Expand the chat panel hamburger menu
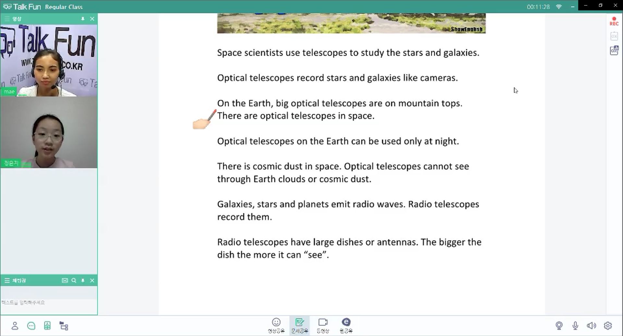 [7, 280]
